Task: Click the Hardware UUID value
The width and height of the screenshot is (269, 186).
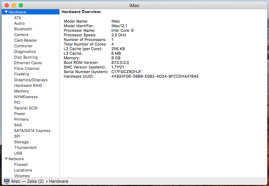Action: pyautogui.click(x=155, y=76)
